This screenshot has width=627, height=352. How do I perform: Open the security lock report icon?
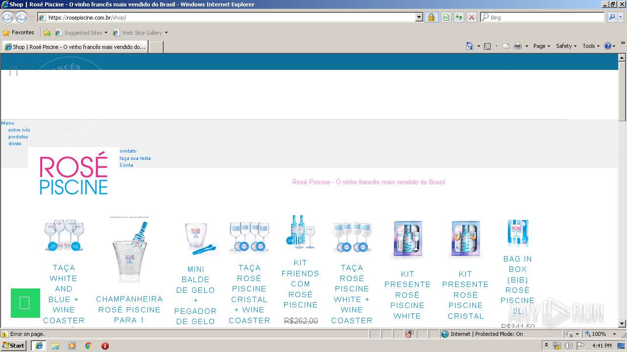(431, 18)
